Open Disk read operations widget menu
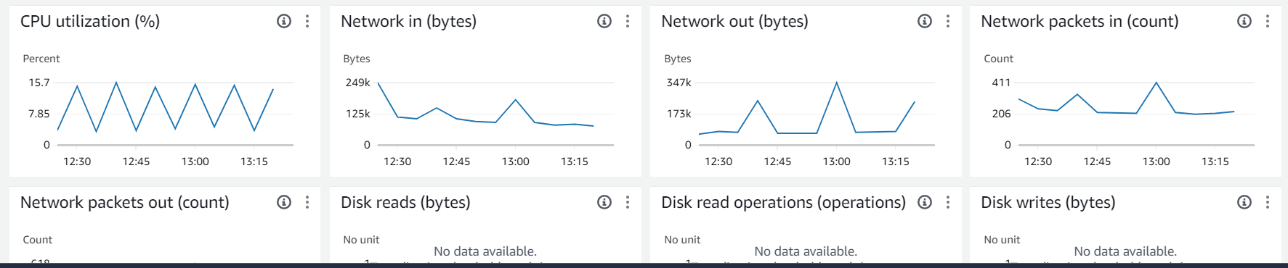 (x=948, y=202)
